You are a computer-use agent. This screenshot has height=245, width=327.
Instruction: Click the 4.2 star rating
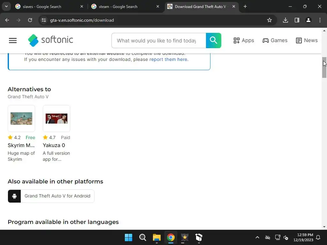(x=14, y=137)
